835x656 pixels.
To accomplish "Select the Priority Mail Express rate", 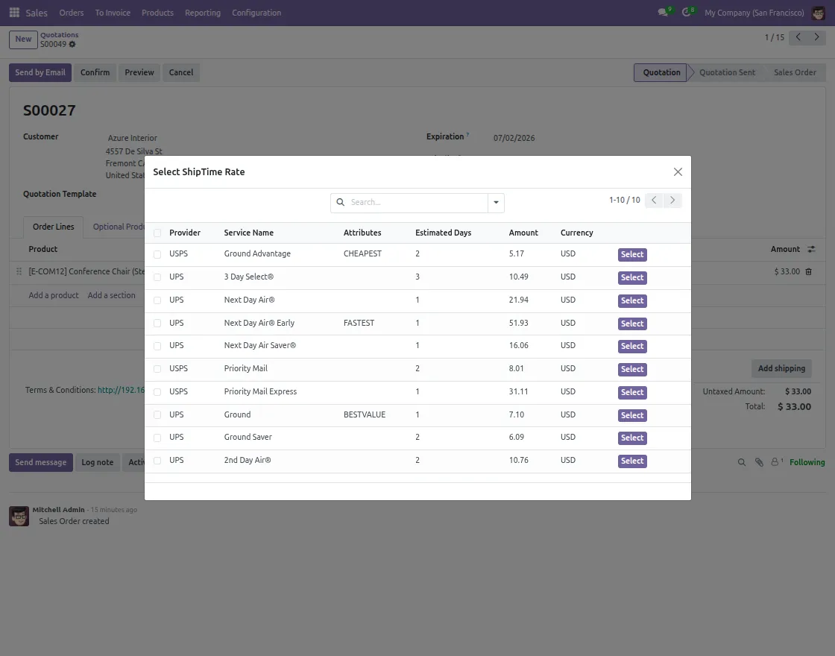I will [632, 392].
